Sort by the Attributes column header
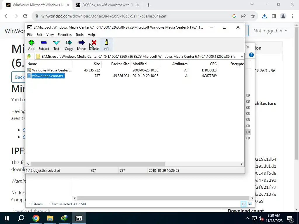The height and width of the screenshot is (224, 299). tap(175, 64)
